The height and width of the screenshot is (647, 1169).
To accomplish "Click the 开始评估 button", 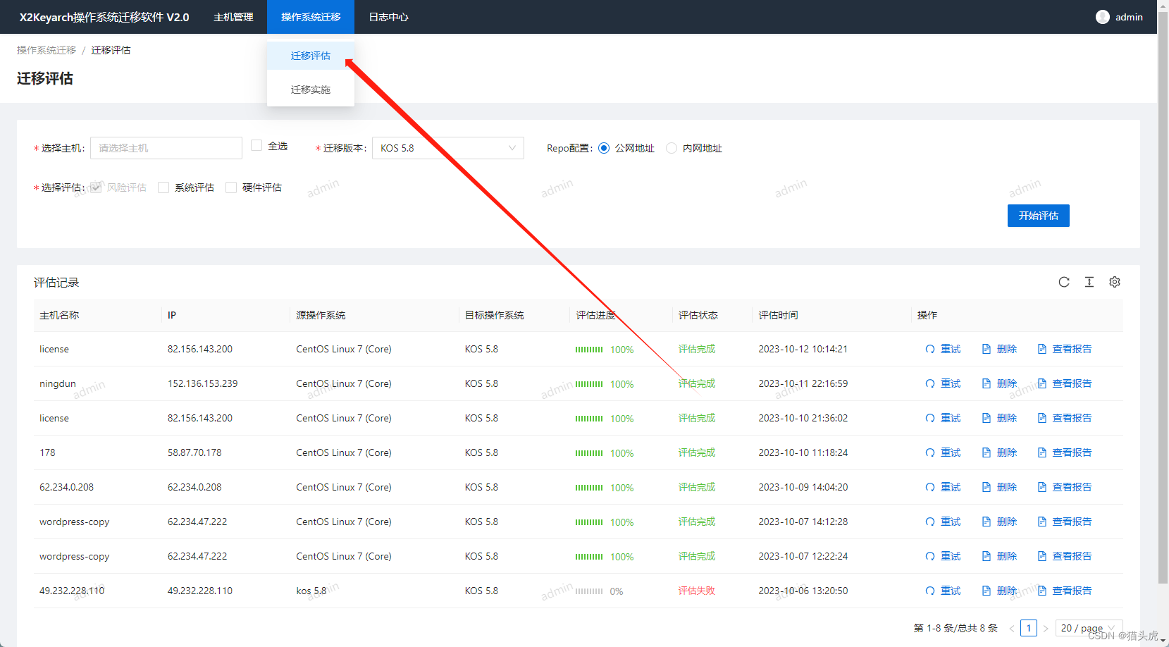I will pos(1039,216).
